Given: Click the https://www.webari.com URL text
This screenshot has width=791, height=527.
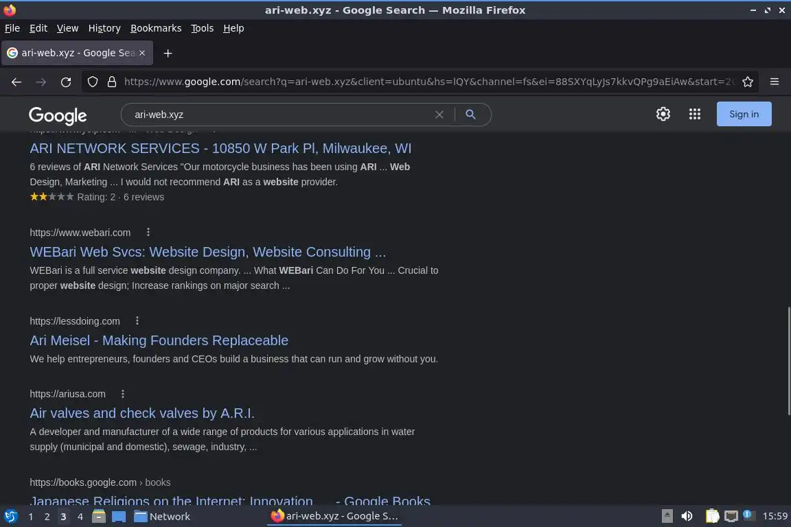Looking at the screenshot, I should [x=80, y=233].
